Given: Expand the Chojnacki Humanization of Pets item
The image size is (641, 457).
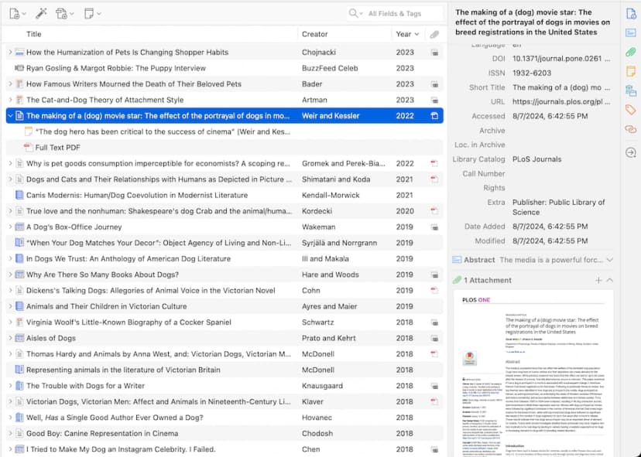Looking at the screenshot, I should coord(10,53).
